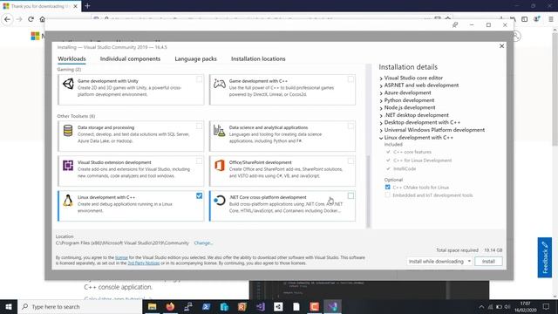The image size is (558, 314).
Task: Open the Firefox hamburger menu
Action: [551, 19]
